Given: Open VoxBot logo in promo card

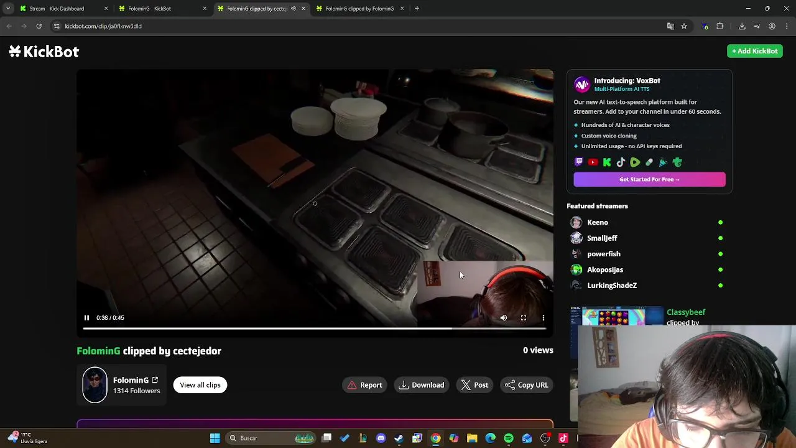Looking at the screenshot, I should coord(582,84).
